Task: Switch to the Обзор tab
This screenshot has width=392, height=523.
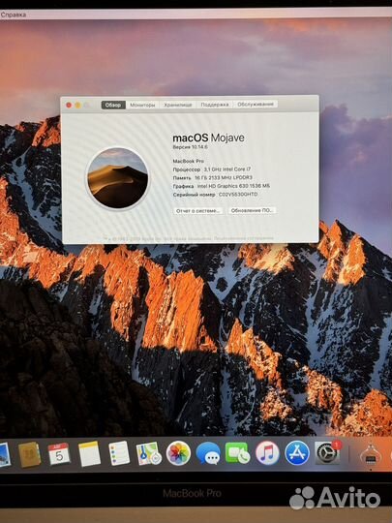Action: (x=113, y=105)
